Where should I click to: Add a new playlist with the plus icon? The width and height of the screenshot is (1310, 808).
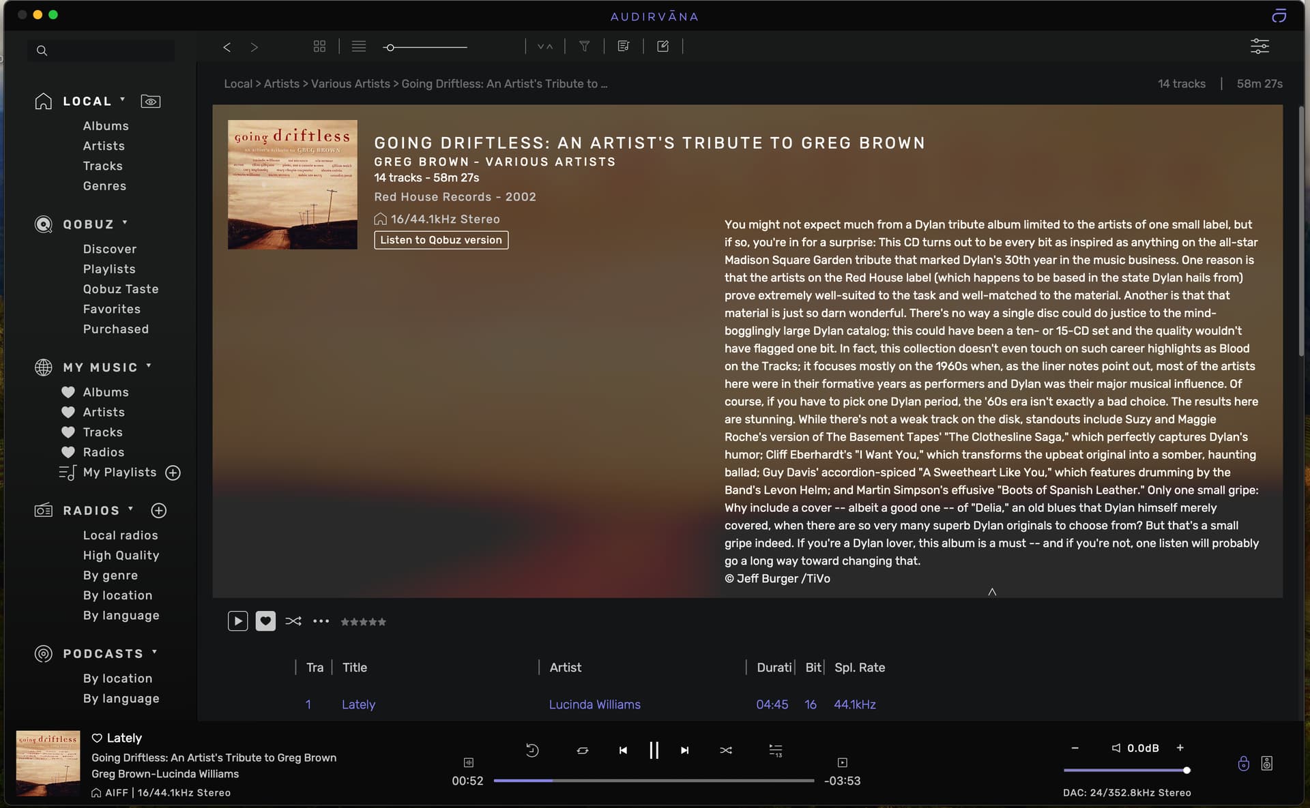(173, 473)
